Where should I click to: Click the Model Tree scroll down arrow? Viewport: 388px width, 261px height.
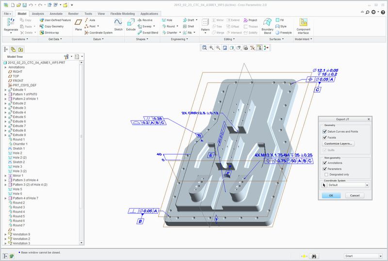[81, 243]
